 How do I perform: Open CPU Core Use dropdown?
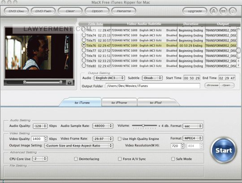(x=40, y=159)
